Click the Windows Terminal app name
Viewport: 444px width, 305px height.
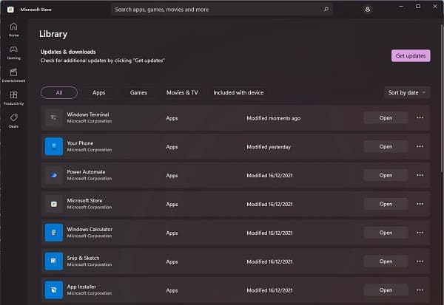pos(88,114)
